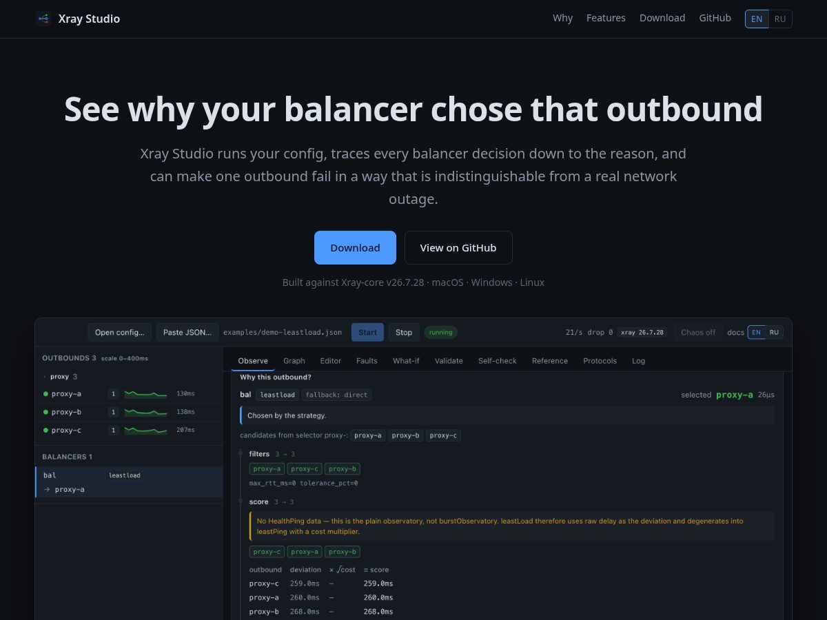Click the Paste JSON... button
The image size is (827, 620).
[x=187, y=332]
